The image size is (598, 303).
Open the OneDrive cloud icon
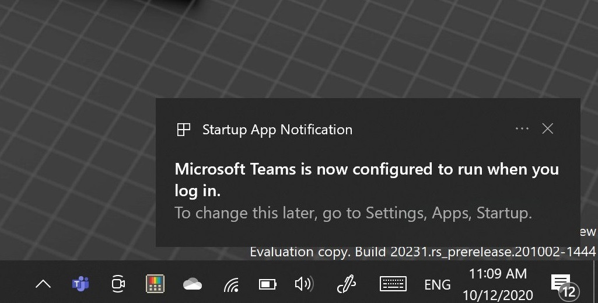pos(192,284)
